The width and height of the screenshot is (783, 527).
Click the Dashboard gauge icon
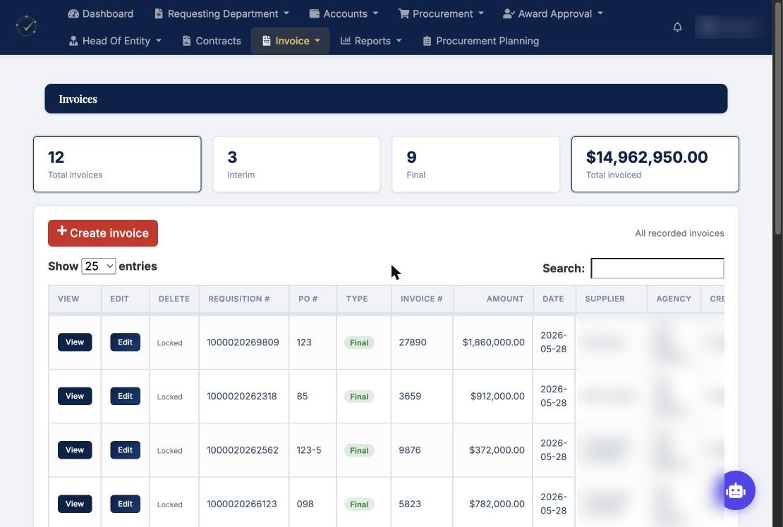[73, 14]
